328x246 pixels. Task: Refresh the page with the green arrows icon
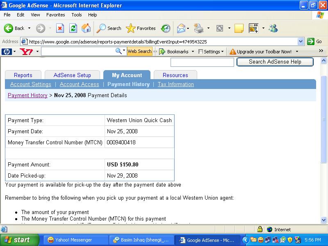73,28
